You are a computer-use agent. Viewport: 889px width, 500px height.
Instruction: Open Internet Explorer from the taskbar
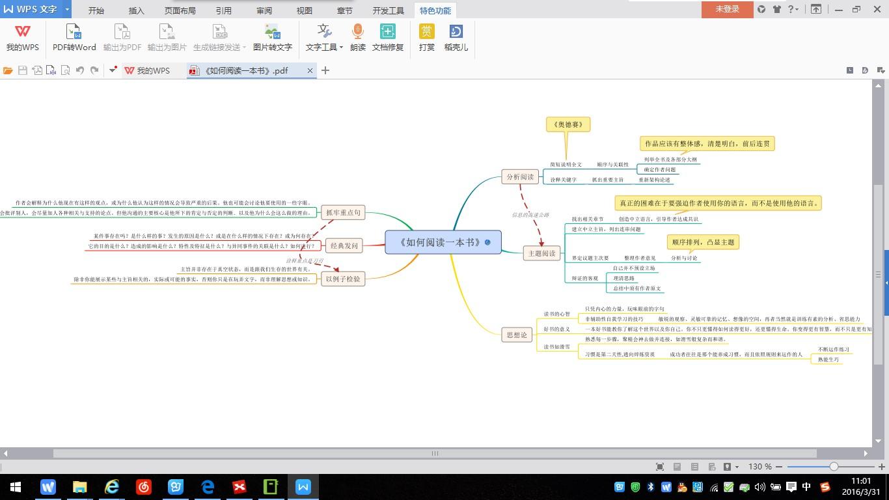pyautogui.click(x=112, y=487)
